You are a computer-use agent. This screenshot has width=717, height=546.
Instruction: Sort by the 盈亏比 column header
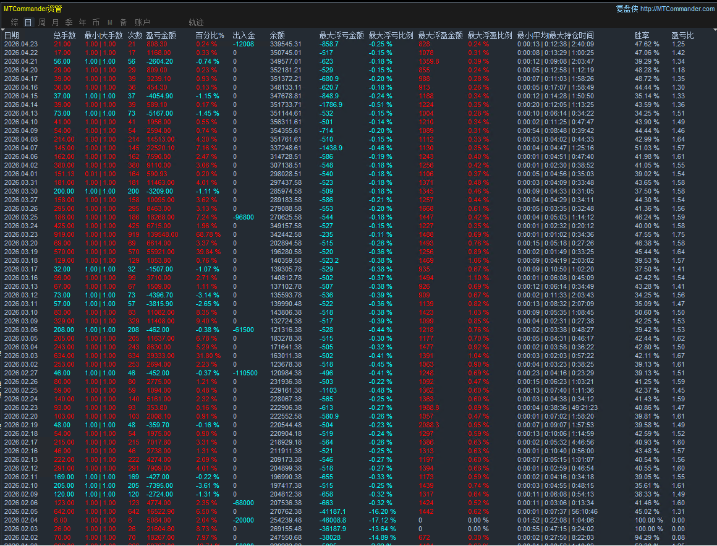pyautogui.click(x=682, y=35)
